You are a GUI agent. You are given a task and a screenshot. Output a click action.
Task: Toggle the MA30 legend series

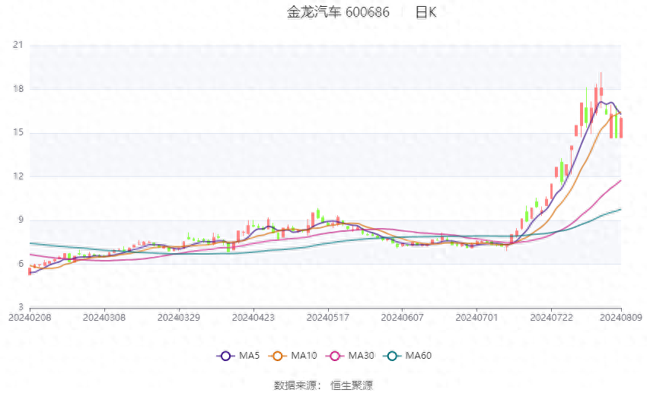pos(350,356)
